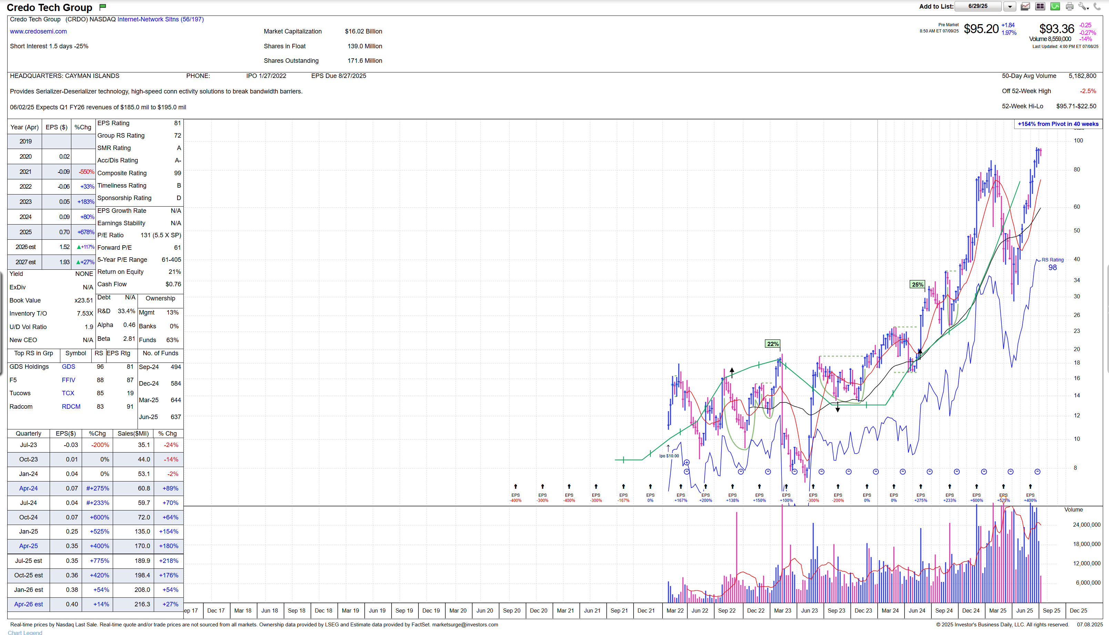Screen dimensions: 1109x635
Task: Click the Group RS Rating row
Action: point(139,136)
